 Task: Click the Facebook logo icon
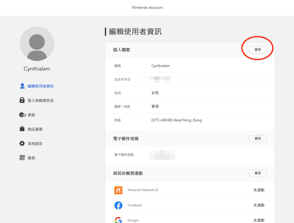pyautogui.click(x=118, y=205)
